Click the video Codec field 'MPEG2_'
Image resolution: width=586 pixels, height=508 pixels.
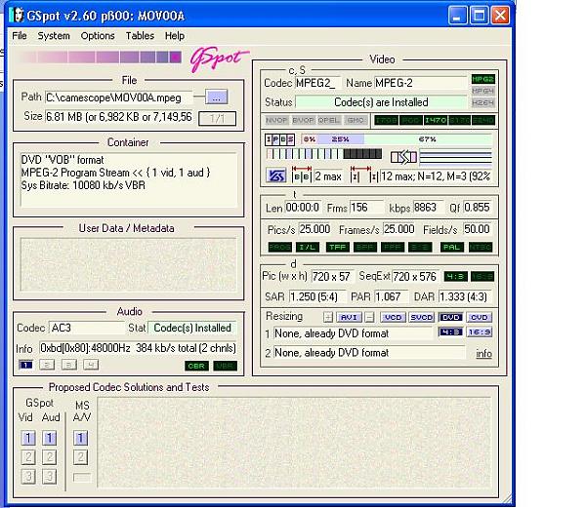click(x=318, y=83)
